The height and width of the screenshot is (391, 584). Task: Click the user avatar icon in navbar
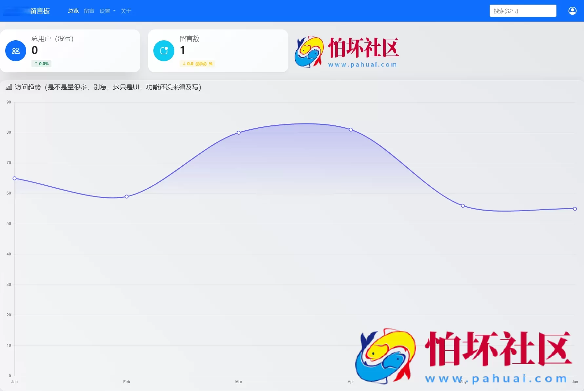coord(573,10)
